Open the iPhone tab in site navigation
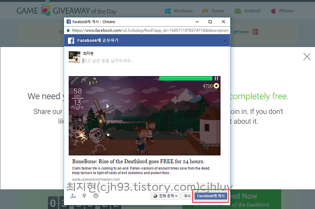 click(x=282, y=11)
